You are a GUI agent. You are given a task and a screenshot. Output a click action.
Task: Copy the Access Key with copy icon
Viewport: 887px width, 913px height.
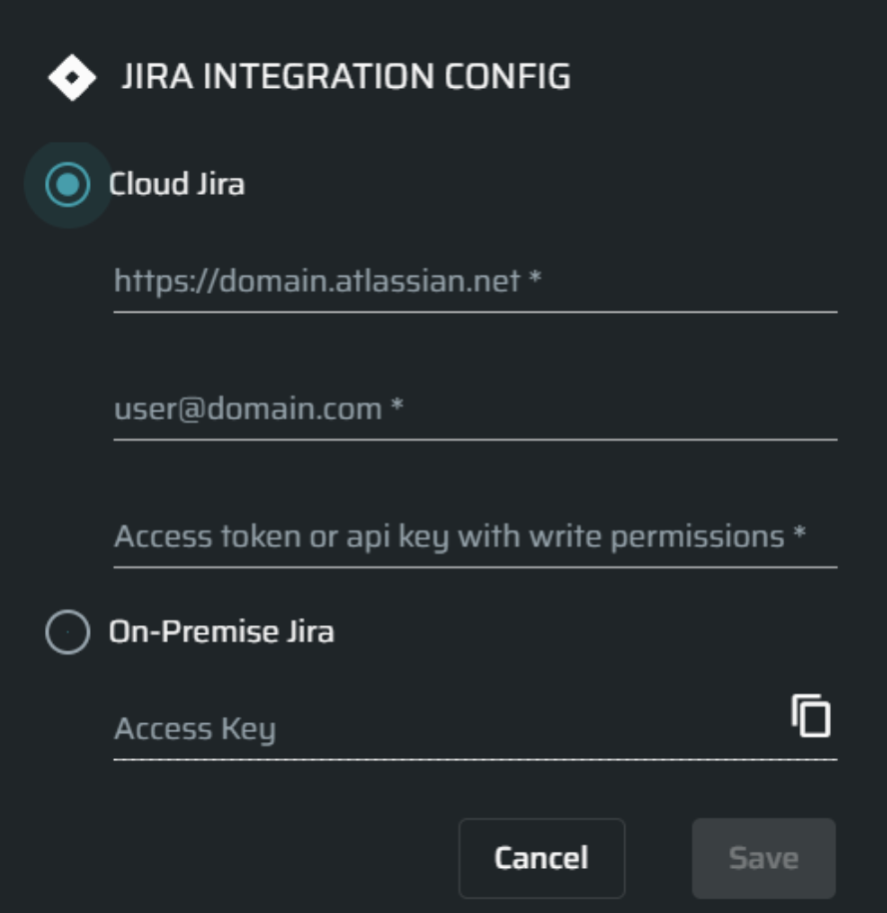[x=811, y=715]
